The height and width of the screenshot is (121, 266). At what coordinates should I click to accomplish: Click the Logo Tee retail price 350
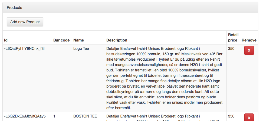(x=231, y=49)
